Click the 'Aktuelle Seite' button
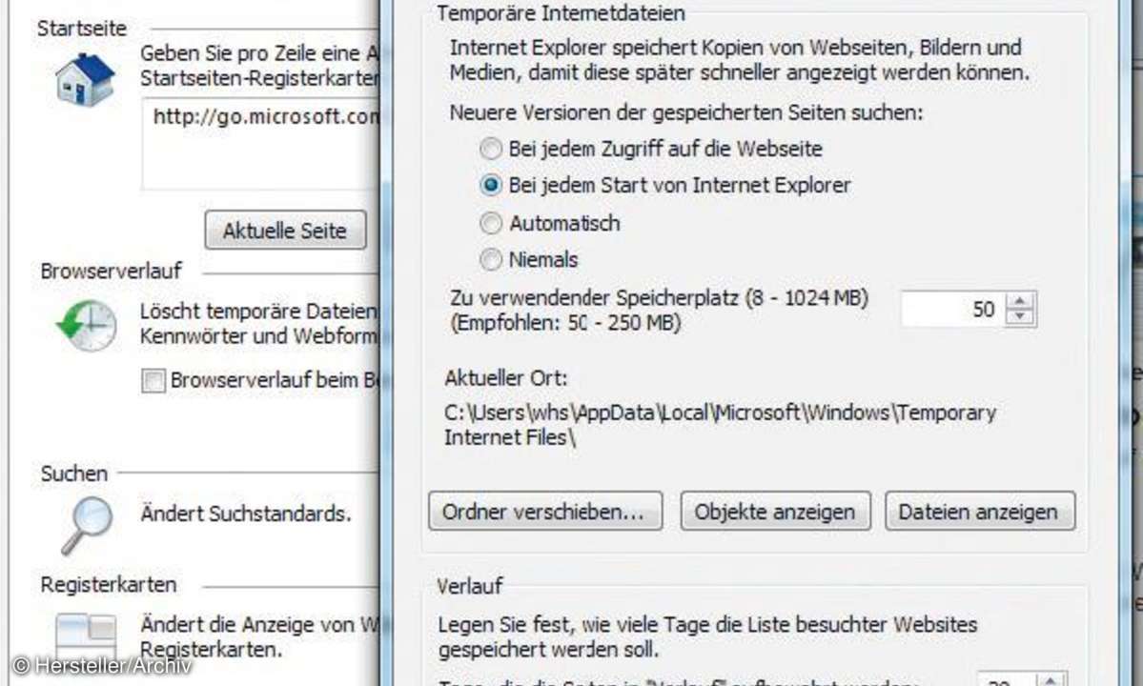Image resolution: width=1143 pixels, height=686 pixels. tap(284, 231)
